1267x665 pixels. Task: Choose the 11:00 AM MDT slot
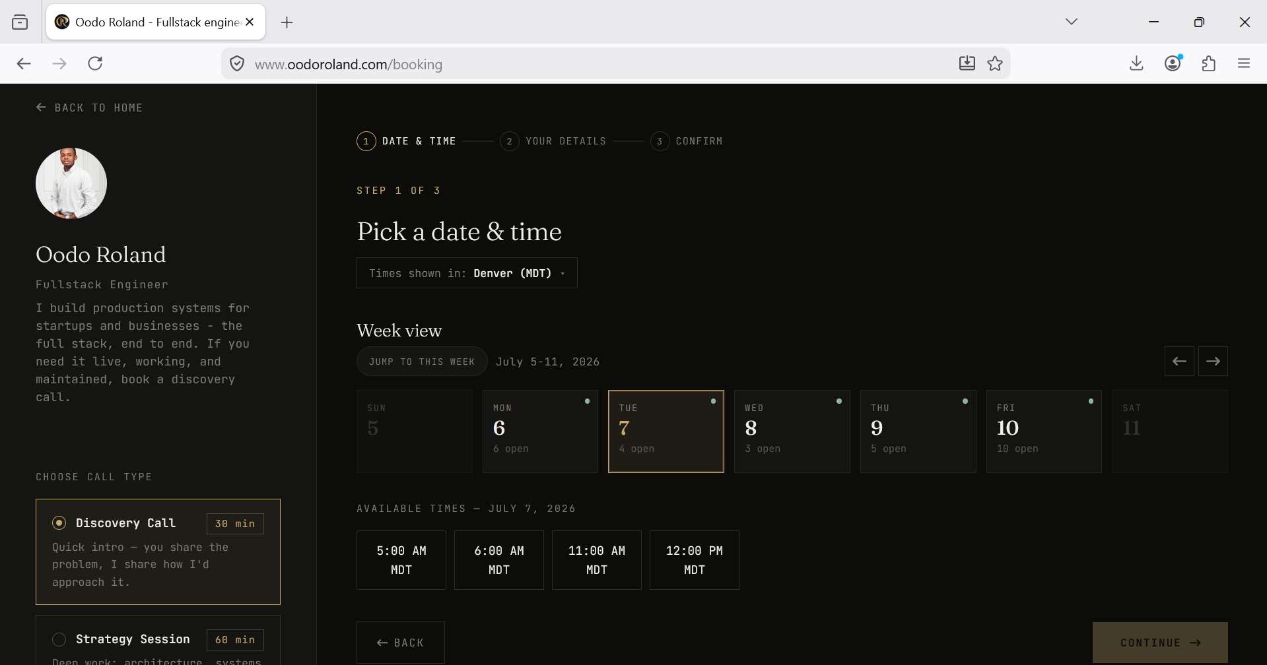[x=597, y=560]
